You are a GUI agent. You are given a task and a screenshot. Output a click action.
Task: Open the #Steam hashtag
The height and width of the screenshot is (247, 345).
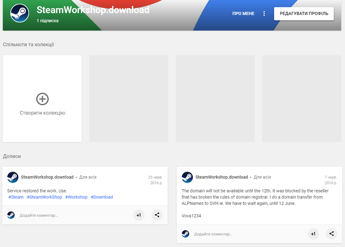pyautogui.click(x=16, y=197)
